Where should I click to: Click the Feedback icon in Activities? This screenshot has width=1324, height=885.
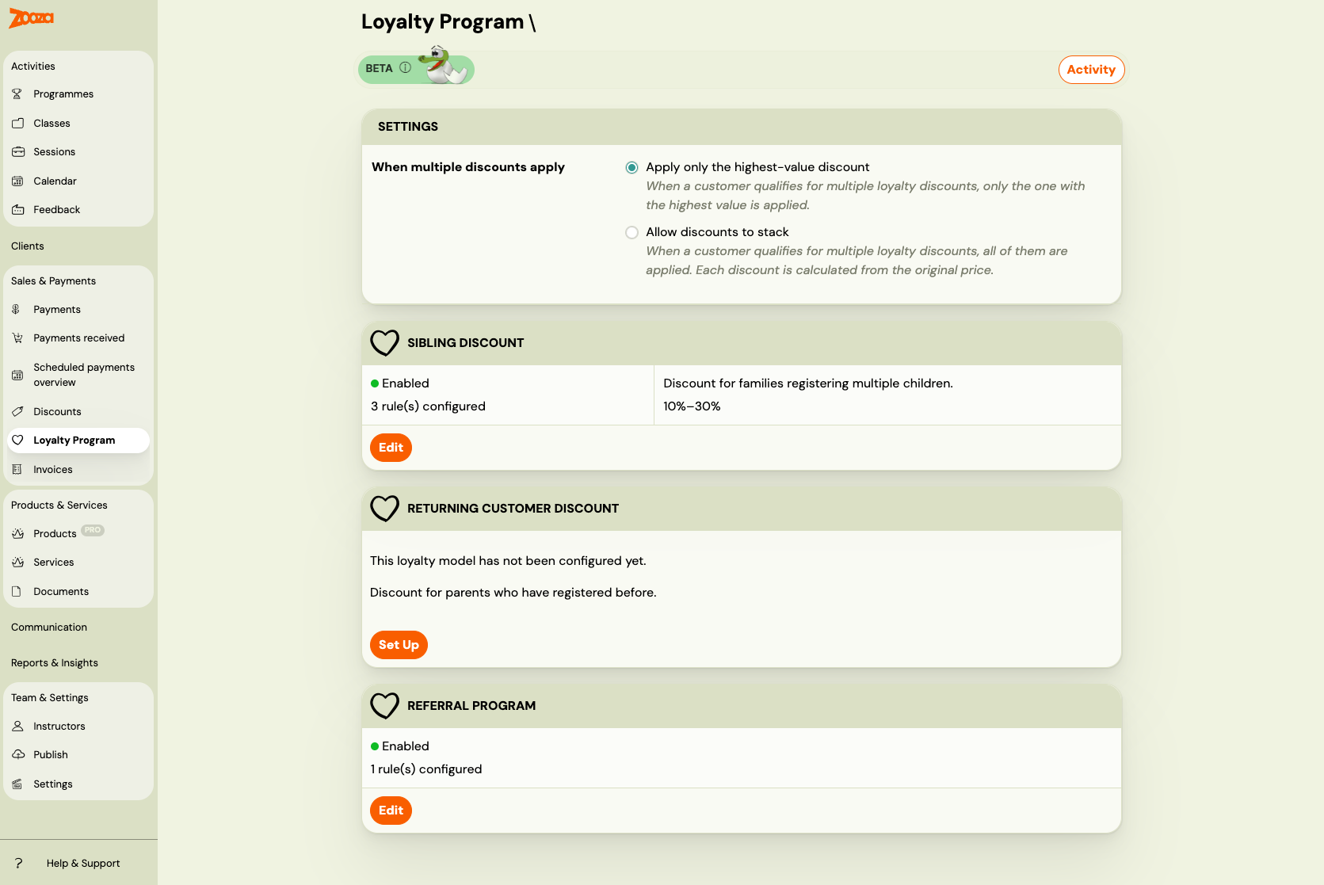(18, 209)
